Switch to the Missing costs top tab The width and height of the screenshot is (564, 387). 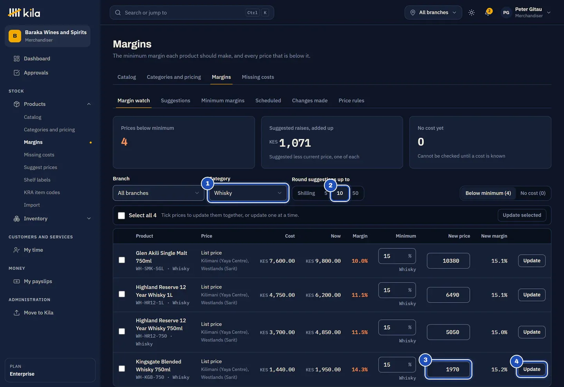click(258, 77)
